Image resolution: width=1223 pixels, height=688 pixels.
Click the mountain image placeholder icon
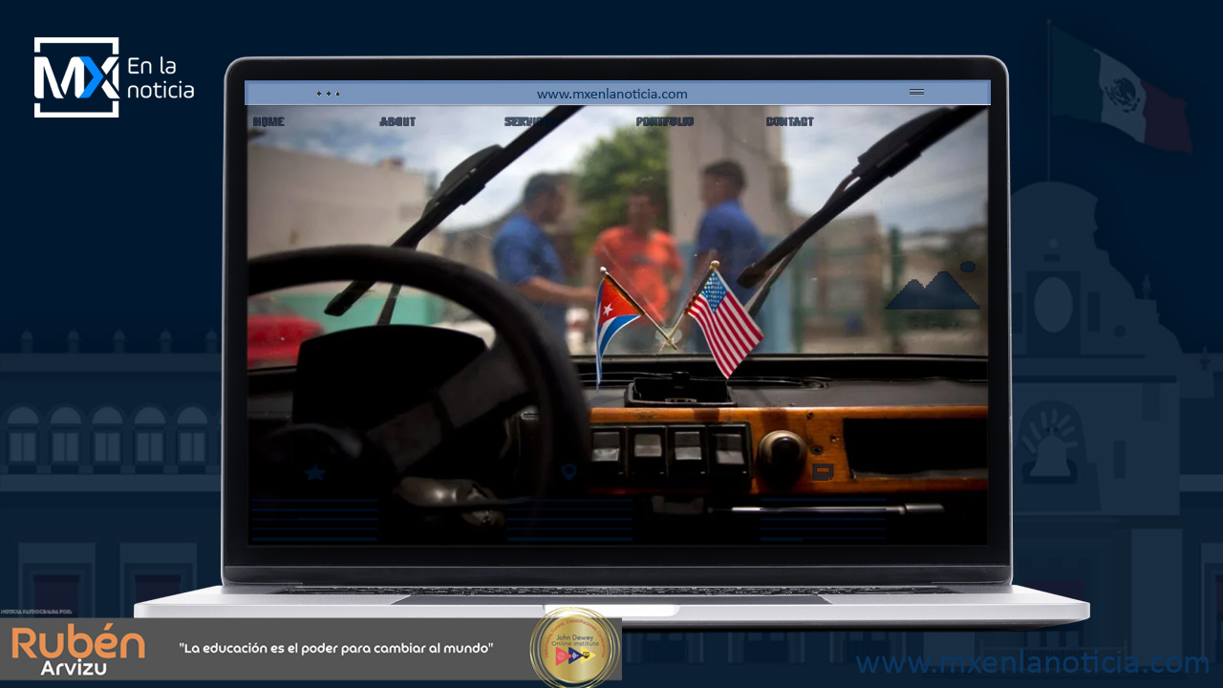click(x=933, y=286)
